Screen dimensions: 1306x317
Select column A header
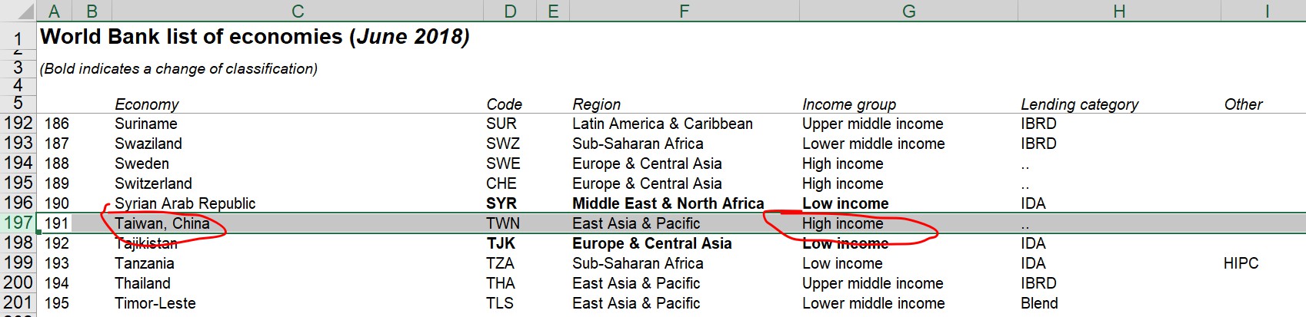point(54,11)
